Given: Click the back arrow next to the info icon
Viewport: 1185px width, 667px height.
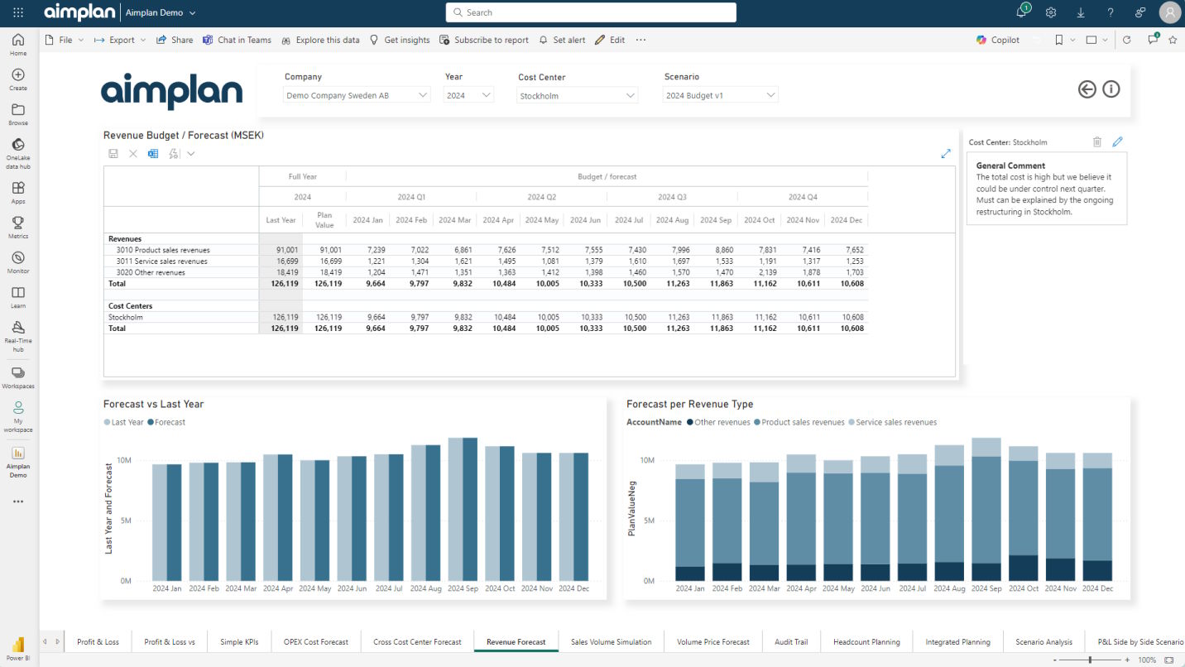Looking at the screenshot, I should pos(1087,89).
